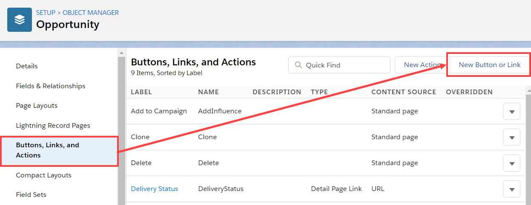The height and width of the screenshot is (205, 531).
Task: Switch to Page Layouts section
Action: (x=37, y=106)
